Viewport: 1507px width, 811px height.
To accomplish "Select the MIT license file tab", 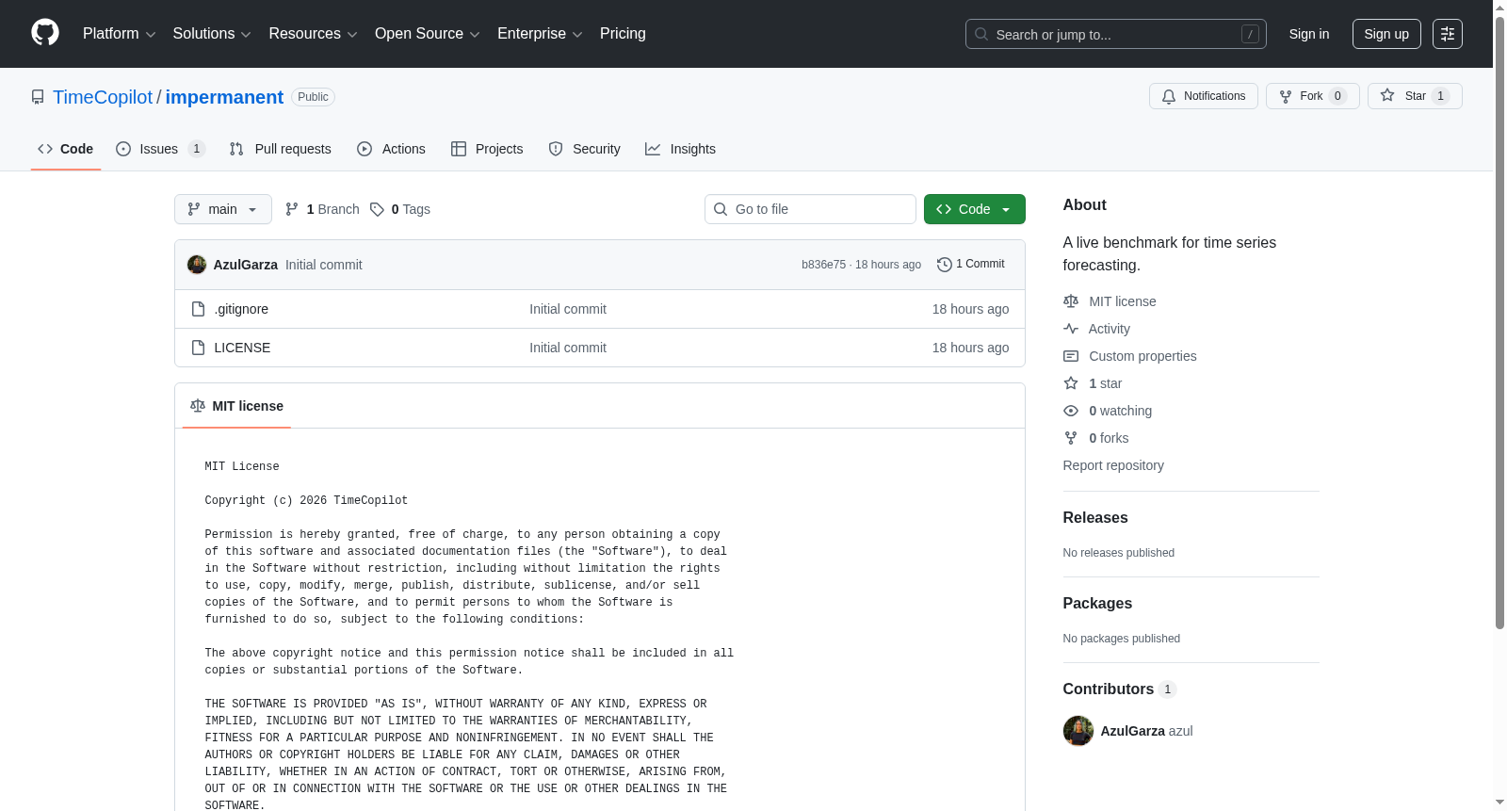I will coord(236,406).
